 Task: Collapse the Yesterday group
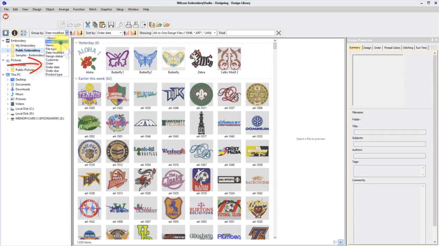tap(76, 43)
